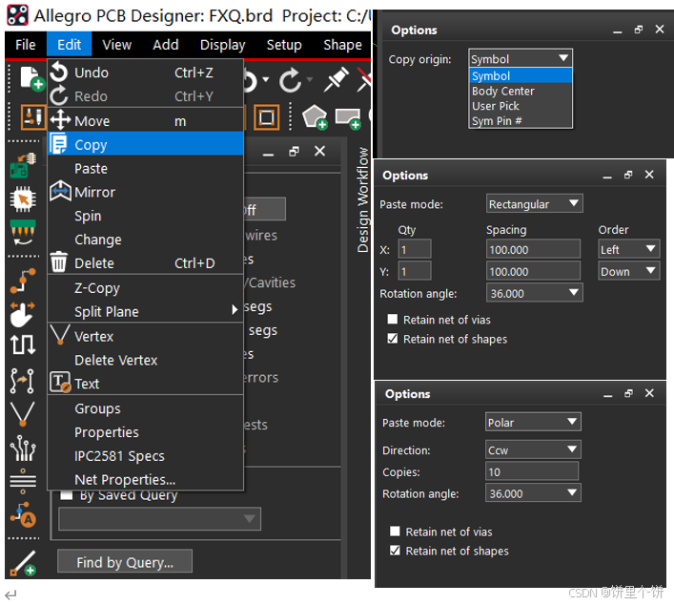Open the Paste mode Polar dropdown
Viewport: 674px width, 605px height.
point(533,422)
